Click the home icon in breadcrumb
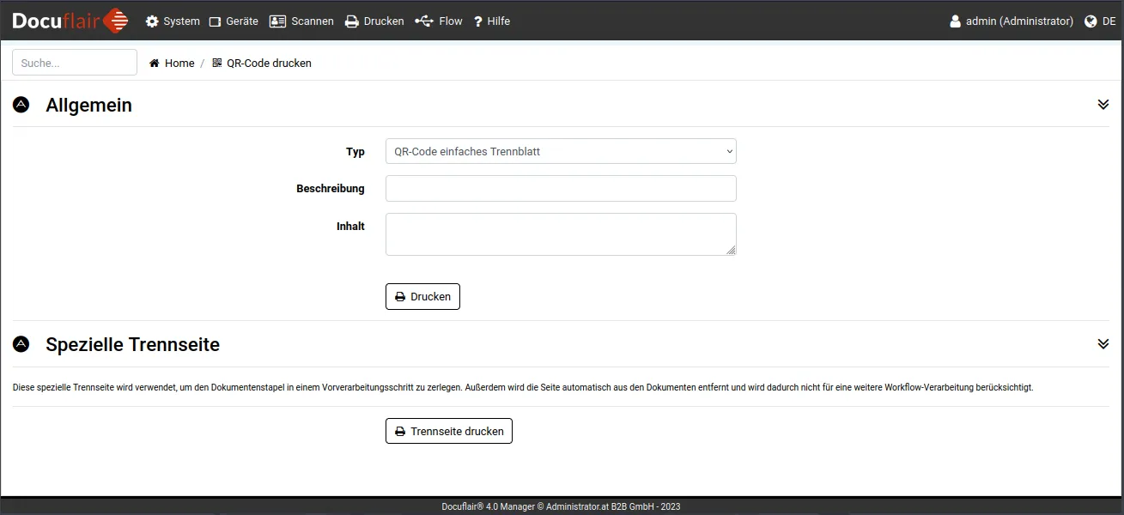 coord(155,64)
